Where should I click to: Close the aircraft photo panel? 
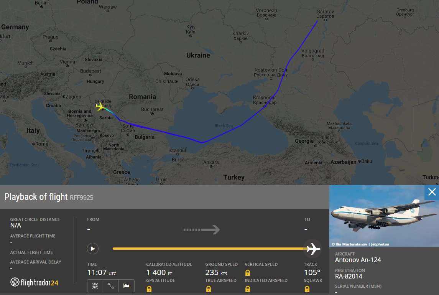click(x=432, y=192)
